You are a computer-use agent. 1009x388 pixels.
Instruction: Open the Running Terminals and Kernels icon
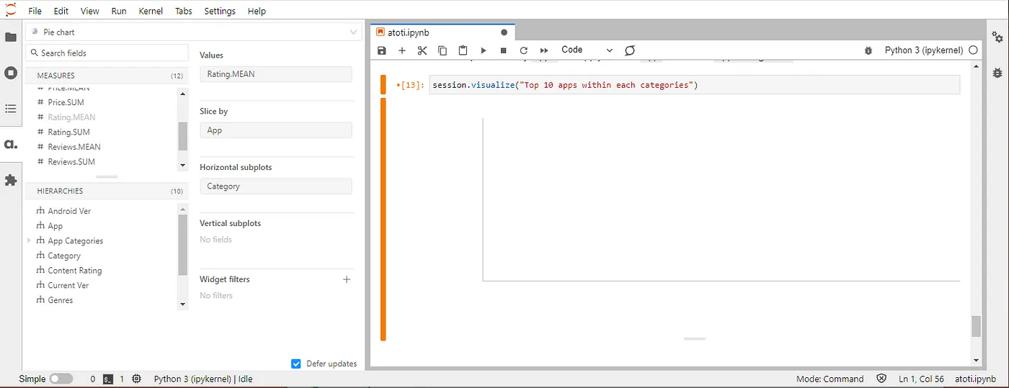pyautogui.click(x=11, y=73)
